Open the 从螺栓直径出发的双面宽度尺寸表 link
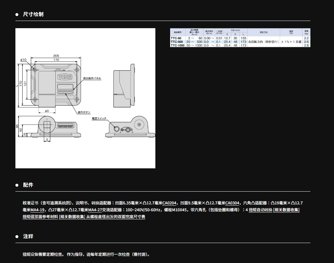Screen dimensions: 334x263 [x=116, y=217]
